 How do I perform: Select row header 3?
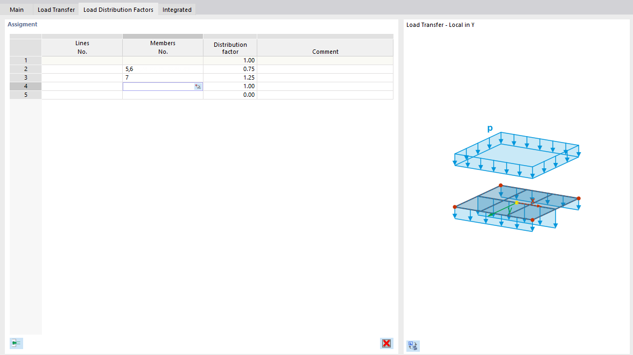[25, 77]
